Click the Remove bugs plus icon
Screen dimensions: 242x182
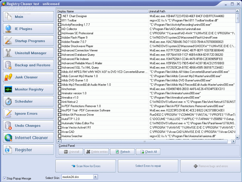click(196, 166)
